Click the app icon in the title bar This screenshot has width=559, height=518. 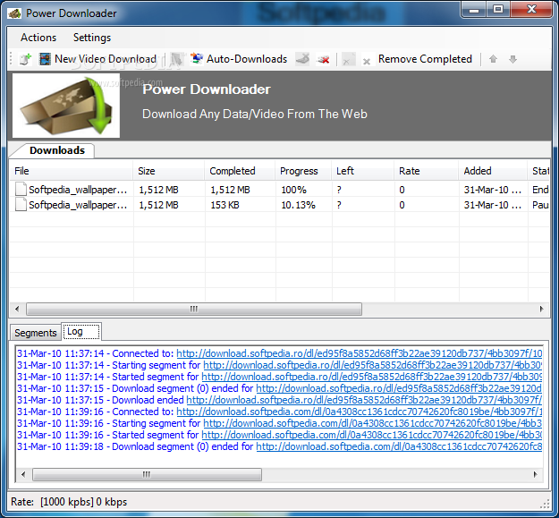coord(14,13)
